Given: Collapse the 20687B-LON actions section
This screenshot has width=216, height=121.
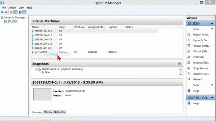Looking at the screenshot, I should [x=212, y=98].
